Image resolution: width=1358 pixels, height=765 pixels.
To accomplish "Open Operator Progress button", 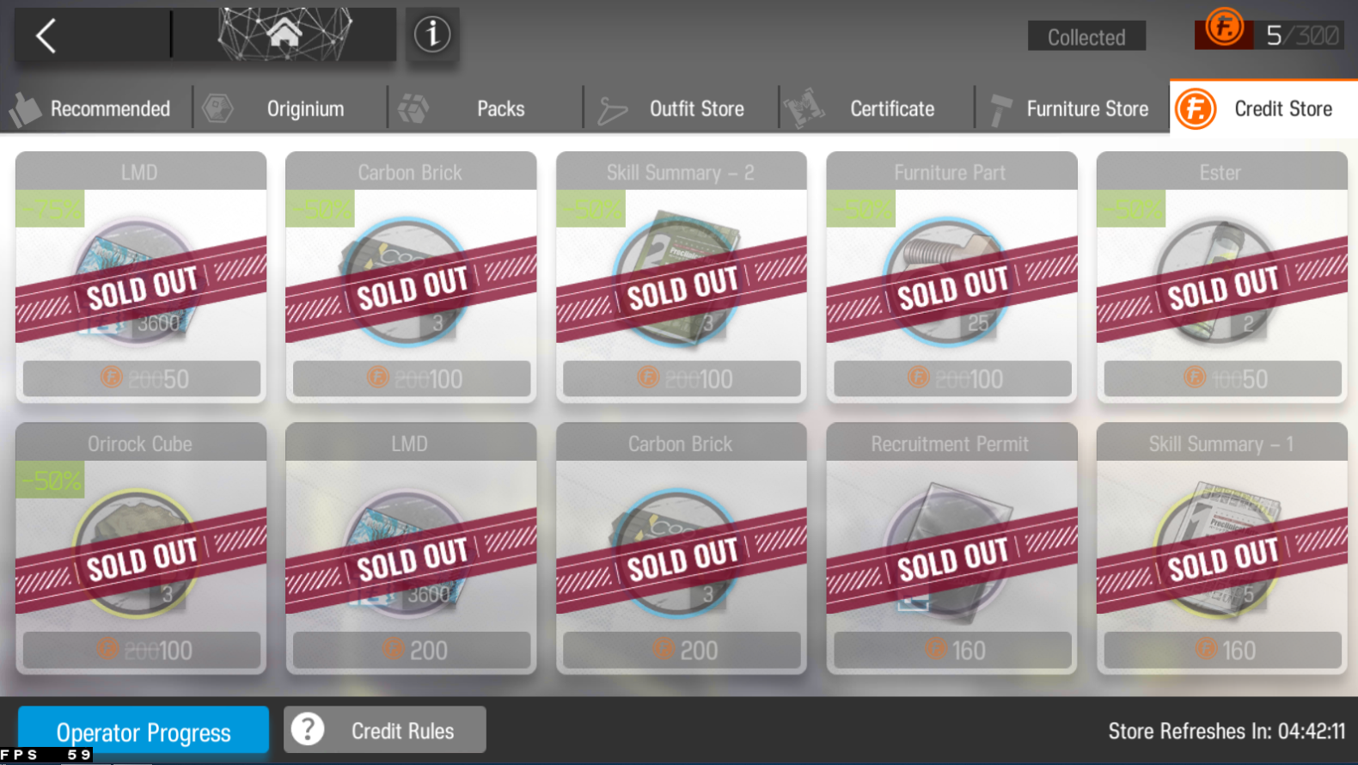I will (x=144, y=731).
